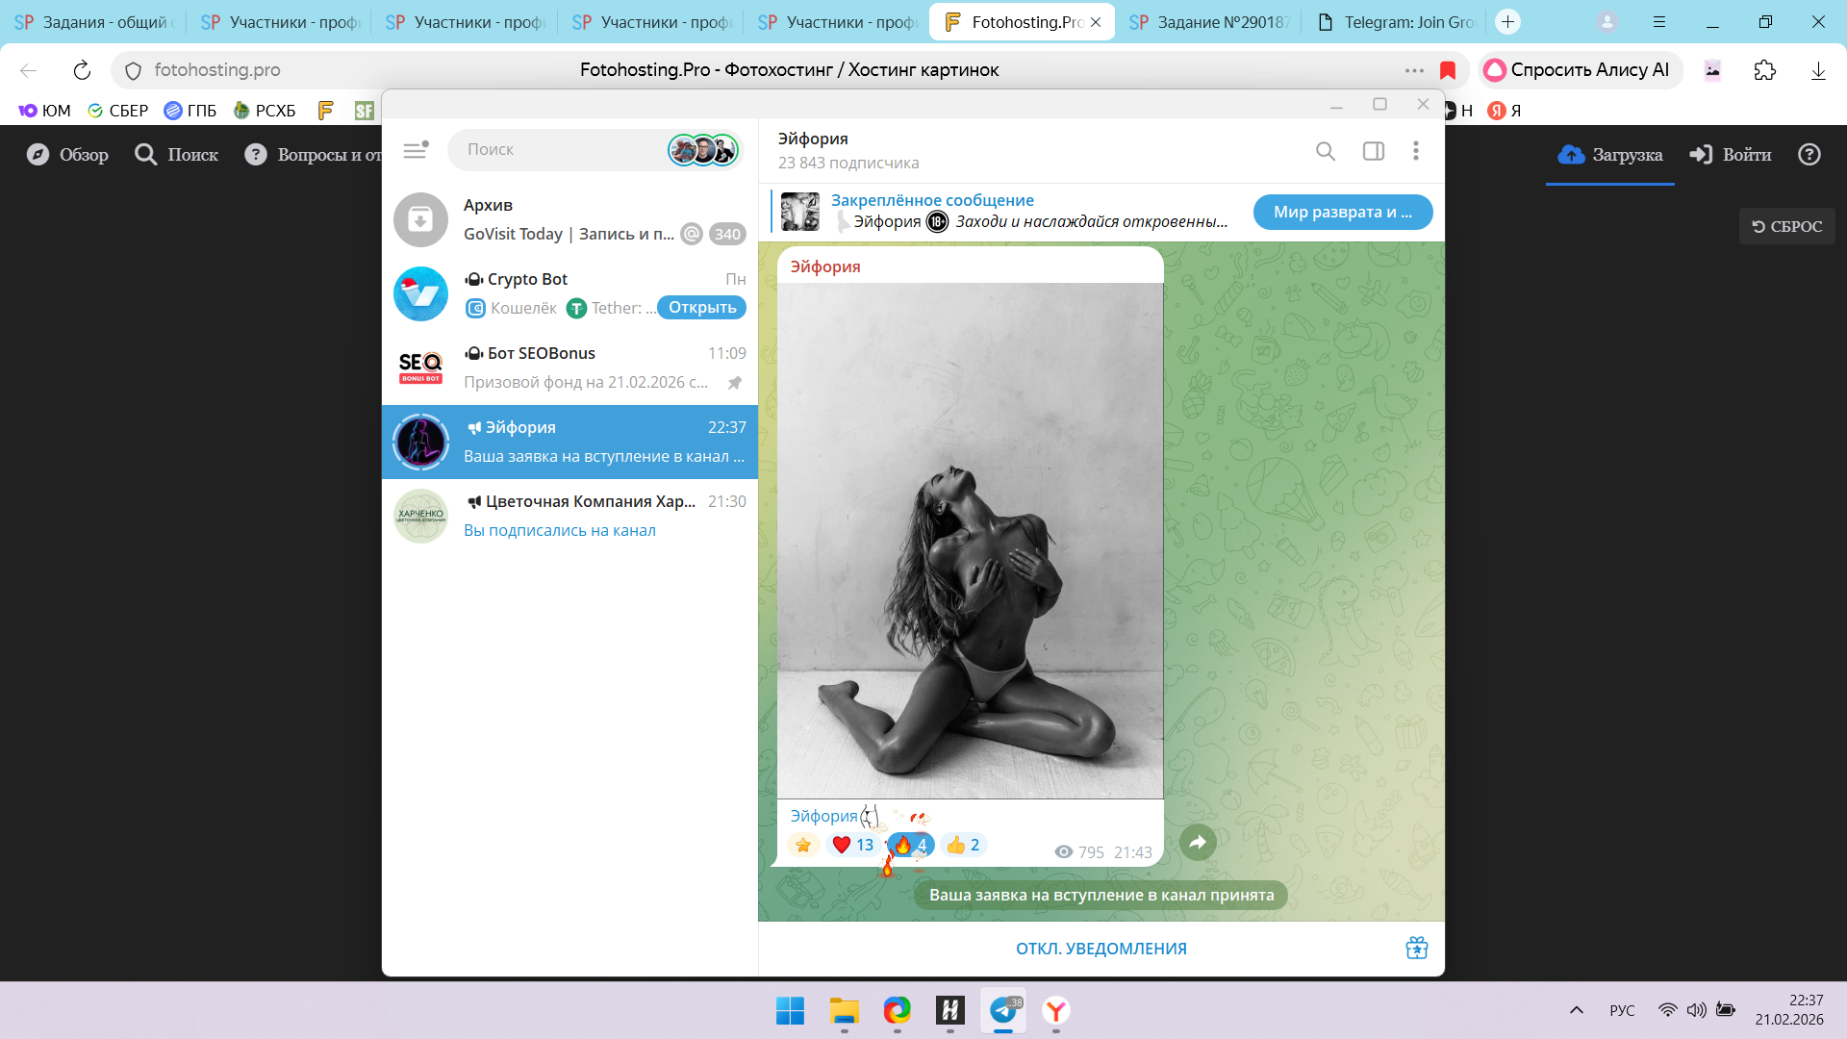Switch to Задание №290187 browser tab
This screenshot has height=1039, width=1847.
(1212, 22)
